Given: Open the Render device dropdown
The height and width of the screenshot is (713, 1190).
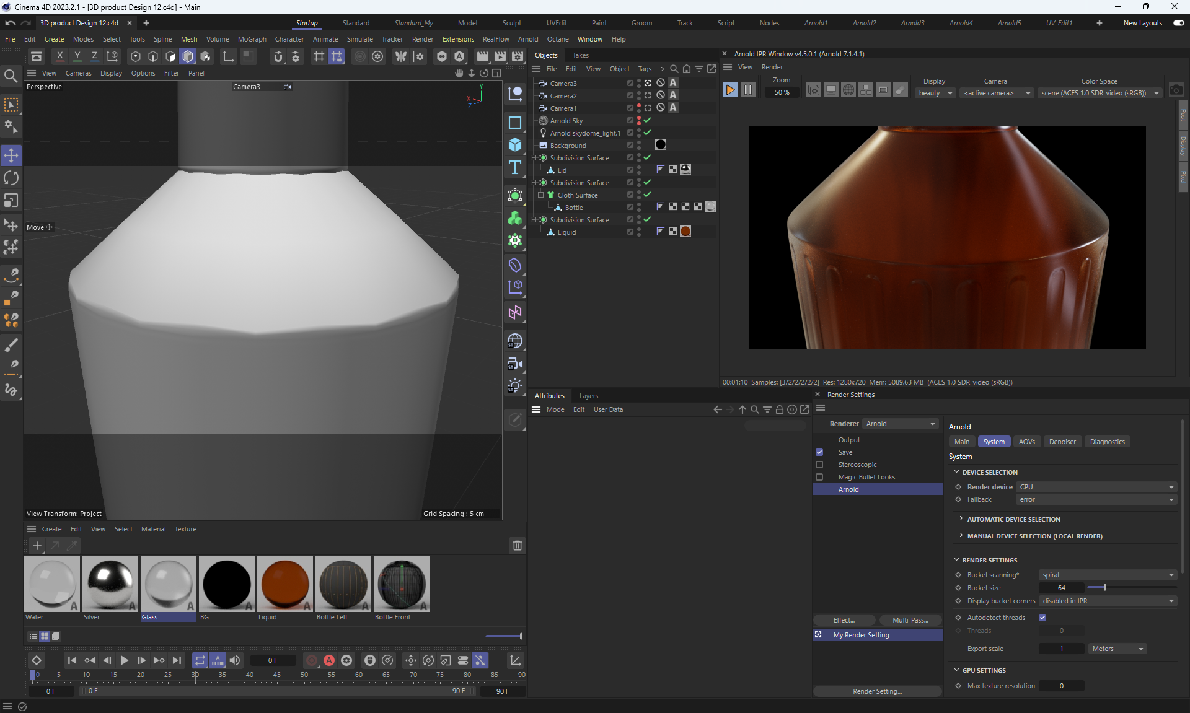Looking at the screenshot, I should pyautogui.click(x=1096, y=487).
